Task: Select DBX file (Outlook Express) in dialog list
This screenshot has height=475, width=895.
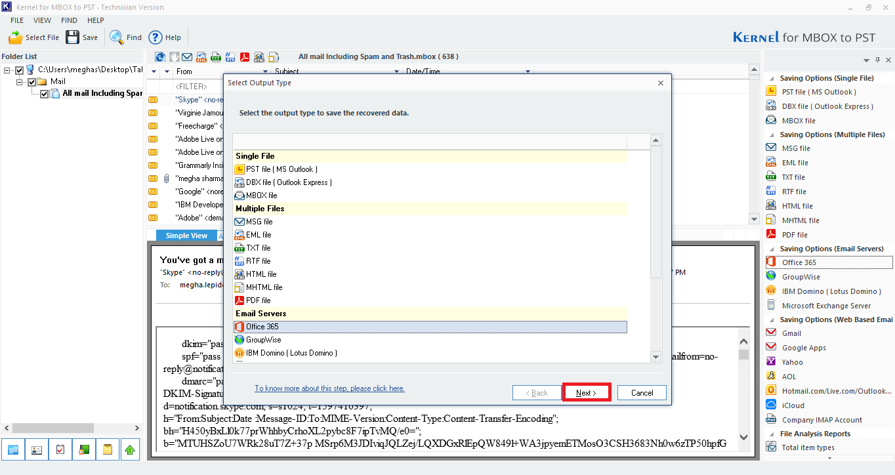Action: coord(430,182)
